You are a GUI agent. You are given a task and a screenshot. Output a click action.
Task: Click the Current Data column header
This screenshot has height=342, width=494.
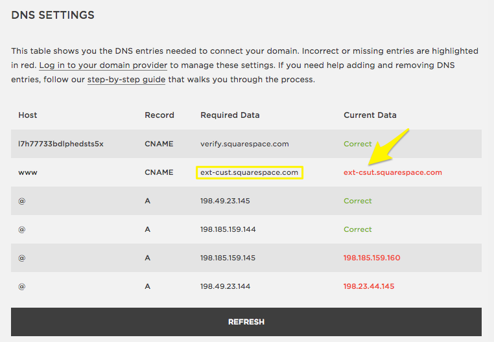point(370,115)
